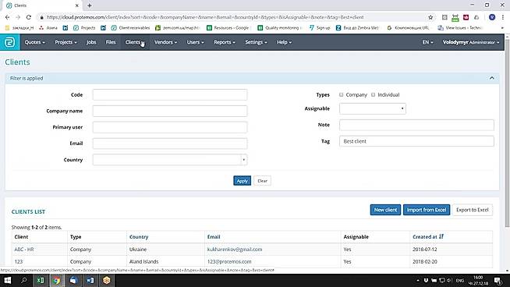Open language EN dropdown
Image resolution: width=510 pixels, height=287 pixels.
[427, 42]
